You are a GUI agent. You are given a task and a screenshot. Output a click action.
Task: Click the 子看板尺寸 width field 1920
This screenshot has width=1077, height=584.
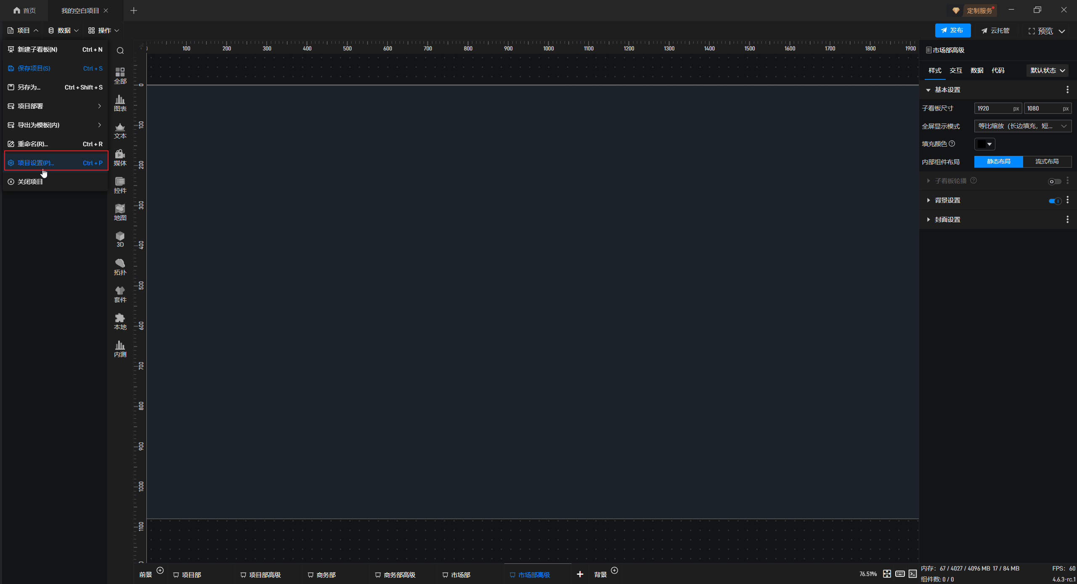pyautogui.click(x=993, y=108)
